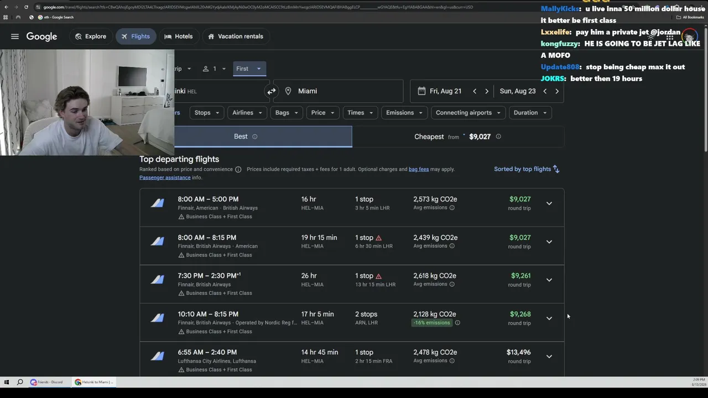Click the info icon beside Cheapest price
The height and width of the screenshot is (398, 708).
coord(498,137)
